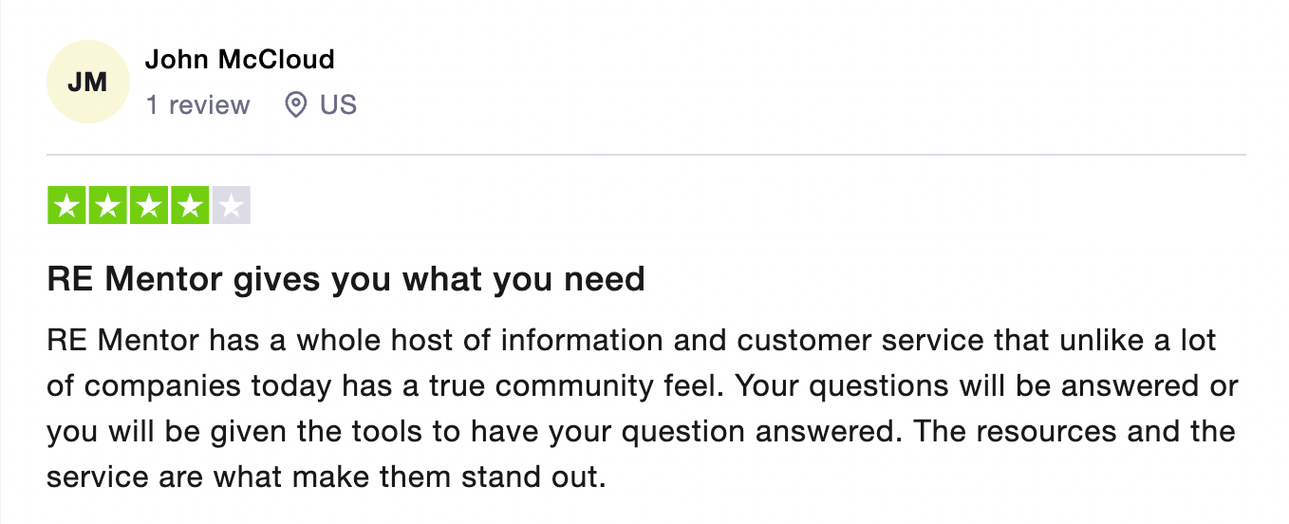Click the "1 review" count text

(197, 104)
